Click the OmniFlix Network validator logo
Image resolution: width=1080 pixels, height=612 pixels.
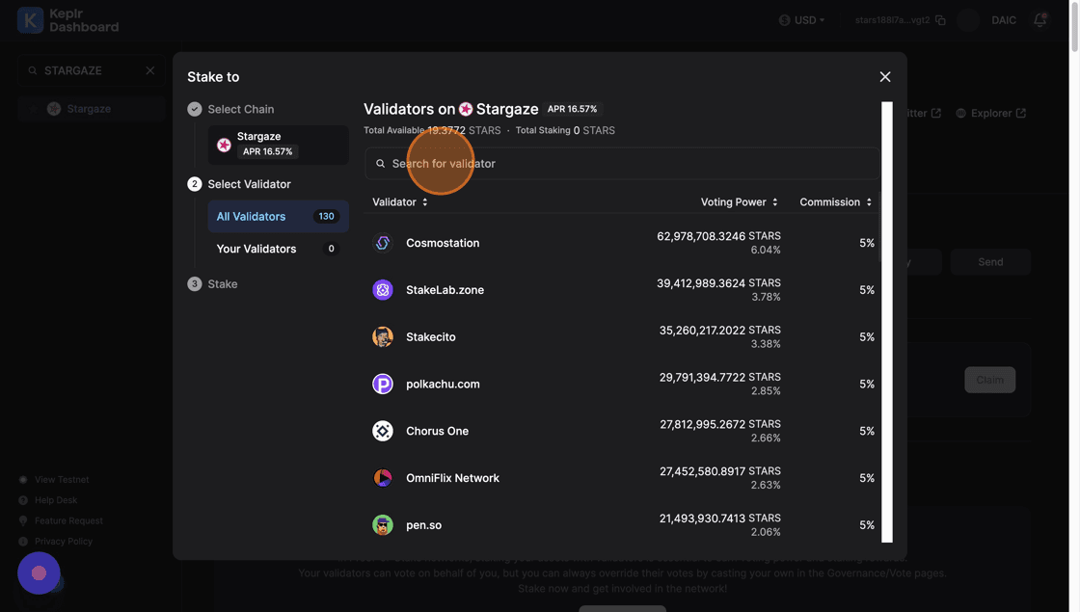click(x=383, y=478)
